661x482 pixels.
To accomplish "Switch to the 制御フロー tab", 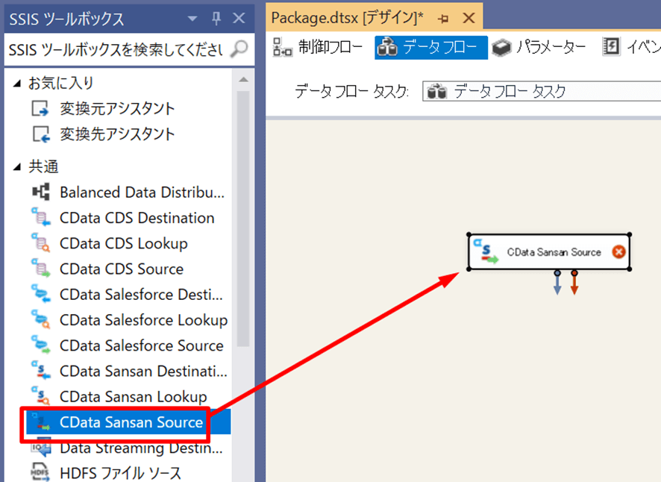I will 318,47.
